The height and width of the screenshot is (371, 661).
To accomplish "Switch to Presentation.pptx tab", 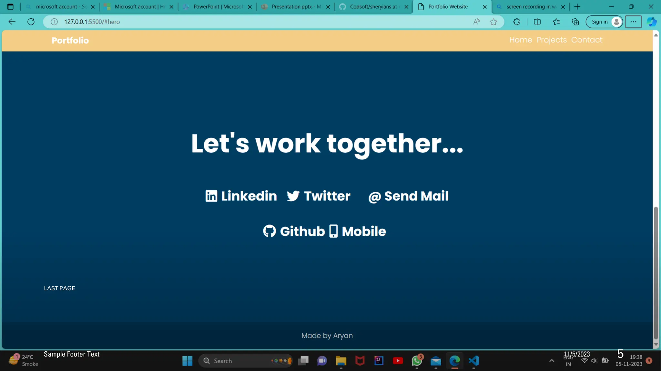I will 294,7.
